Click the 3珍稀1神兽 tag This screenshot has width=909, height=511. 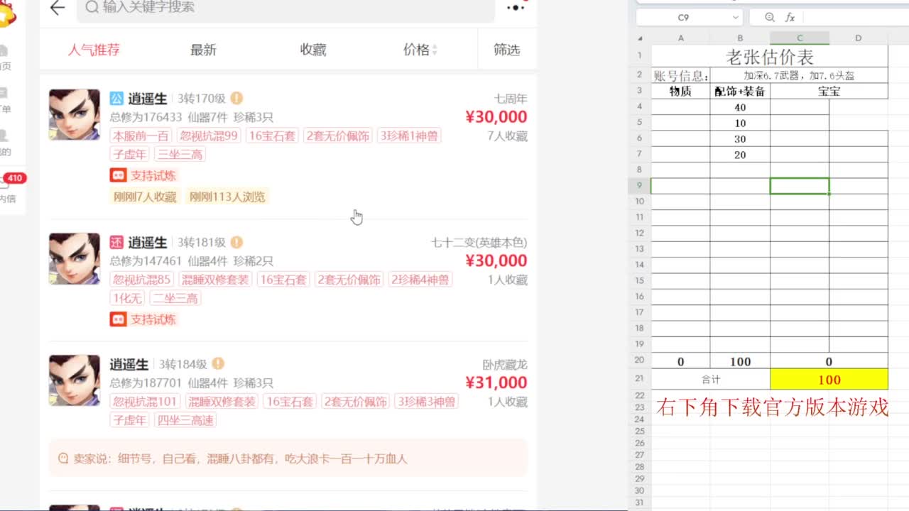tap(409, 136)
